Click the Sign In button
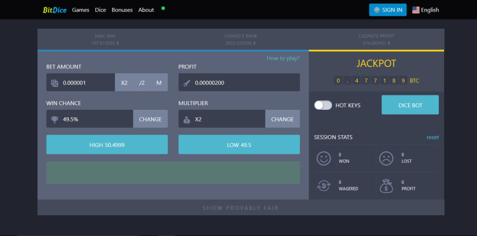The image size is (477, 236). coord(388,10)
